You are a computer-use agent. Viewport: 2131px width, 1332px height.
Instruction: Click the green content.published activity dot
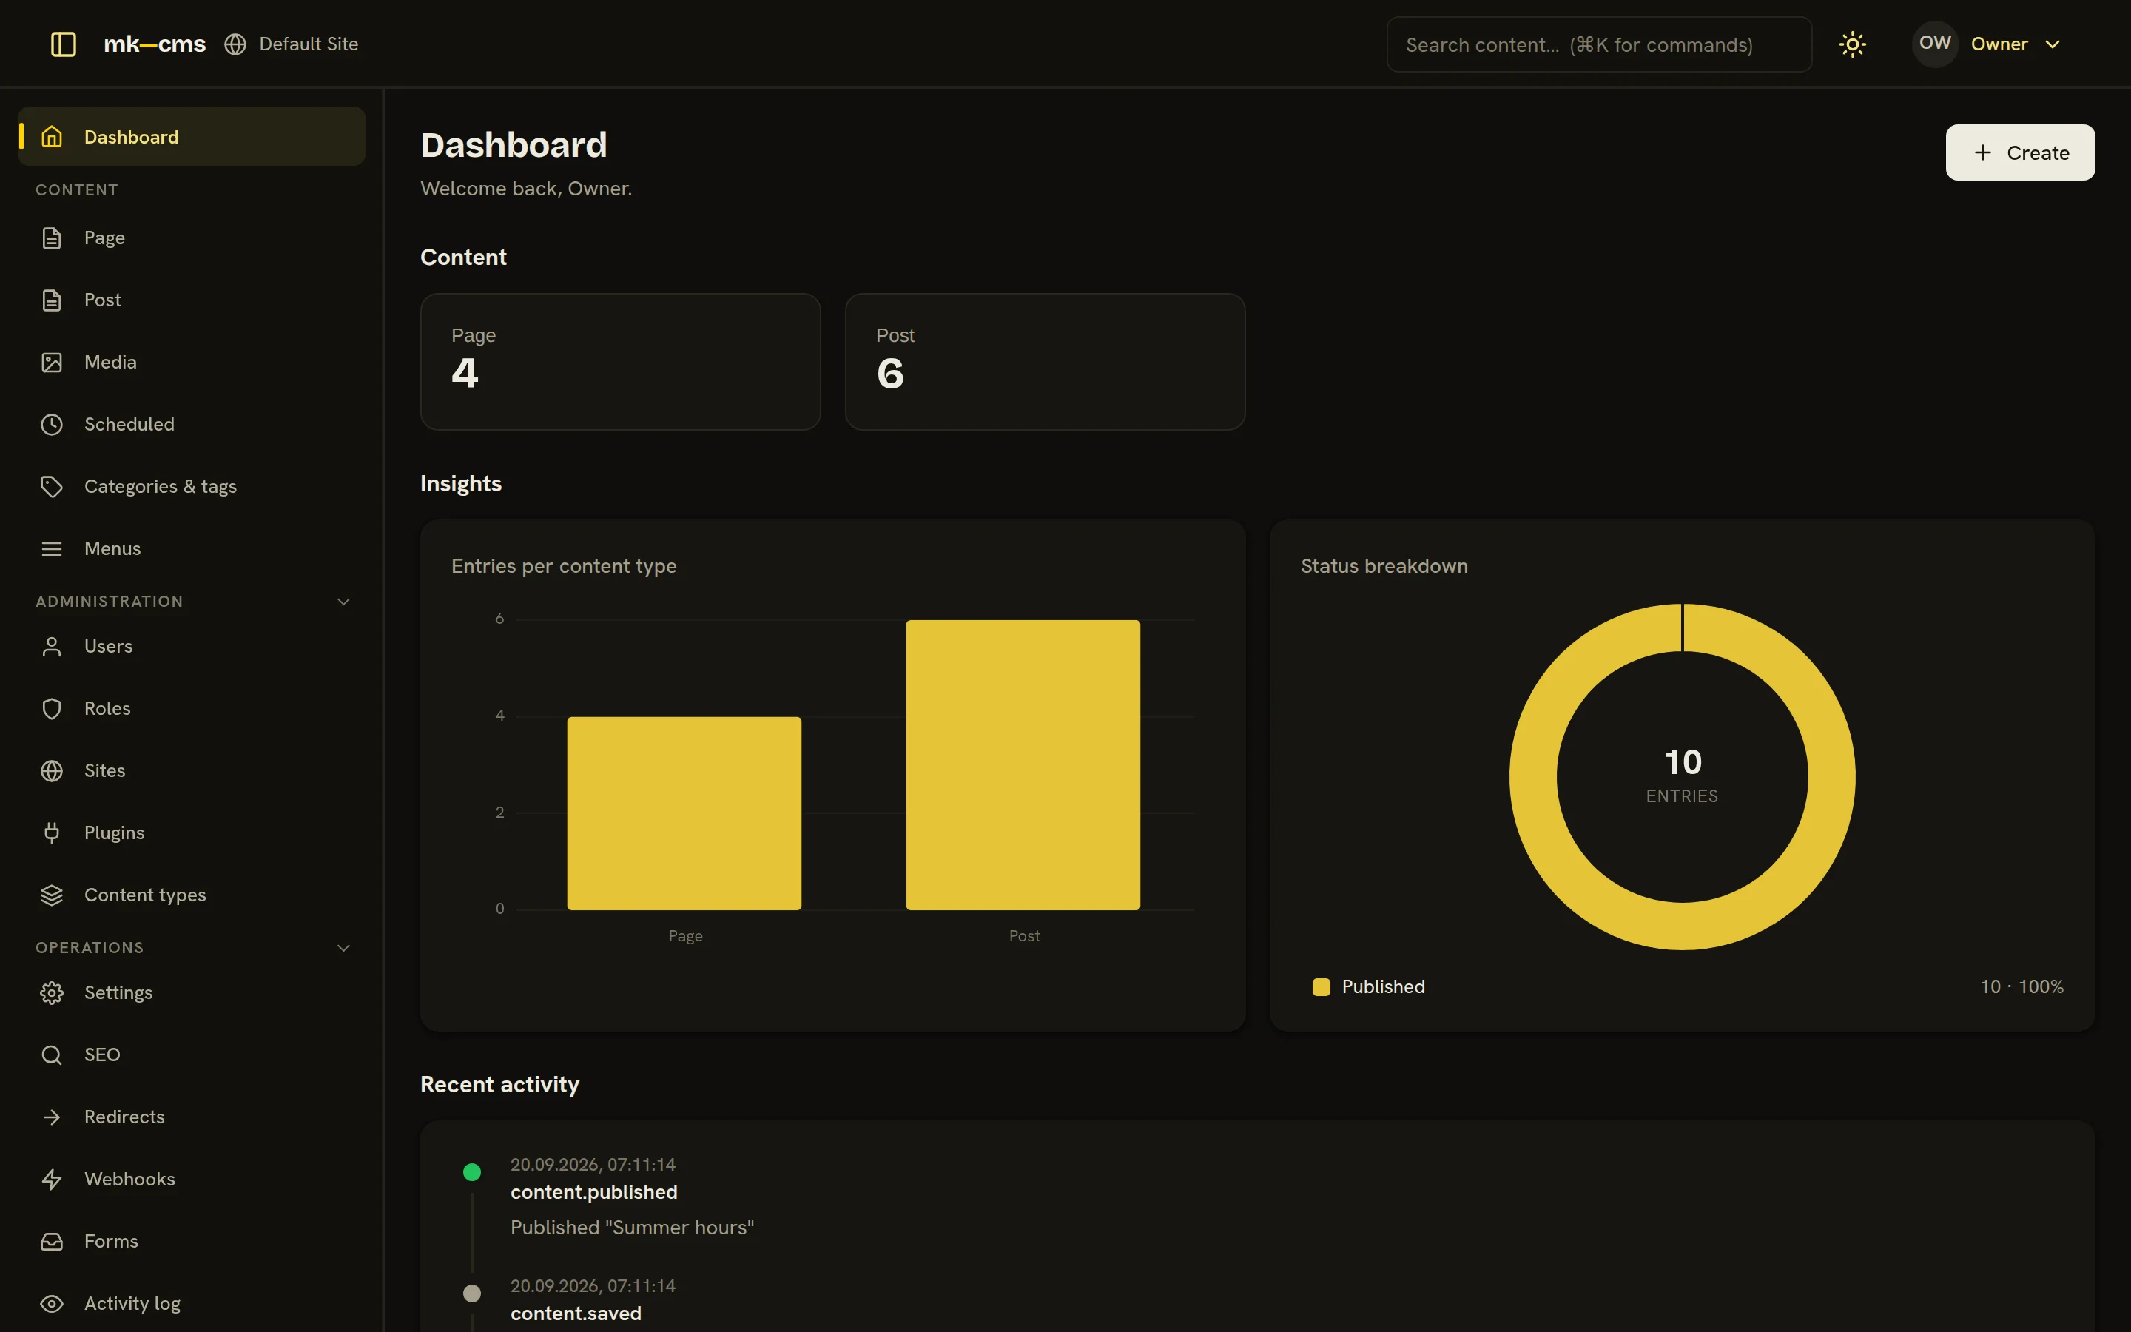472,1171
